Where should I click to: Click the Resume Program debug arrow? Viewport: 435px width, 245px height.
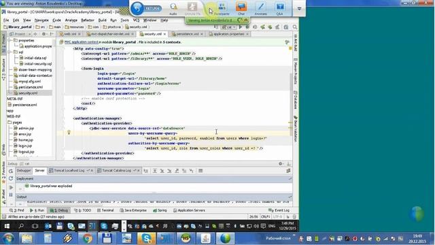[x=11, y=188]
